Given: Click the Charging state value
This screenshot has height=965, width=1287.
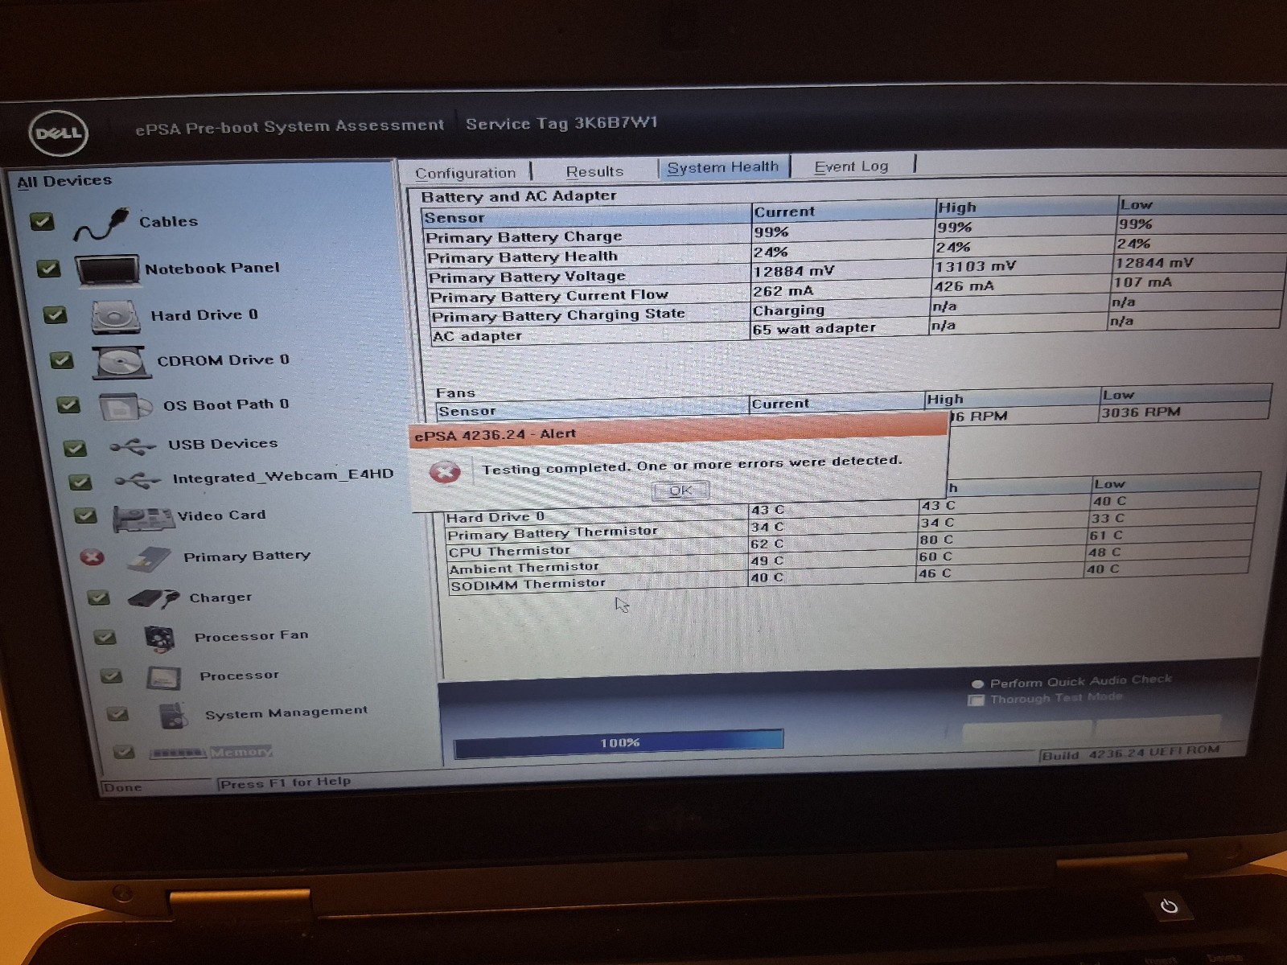Looking at the screenshot, I should coord(788,310).
